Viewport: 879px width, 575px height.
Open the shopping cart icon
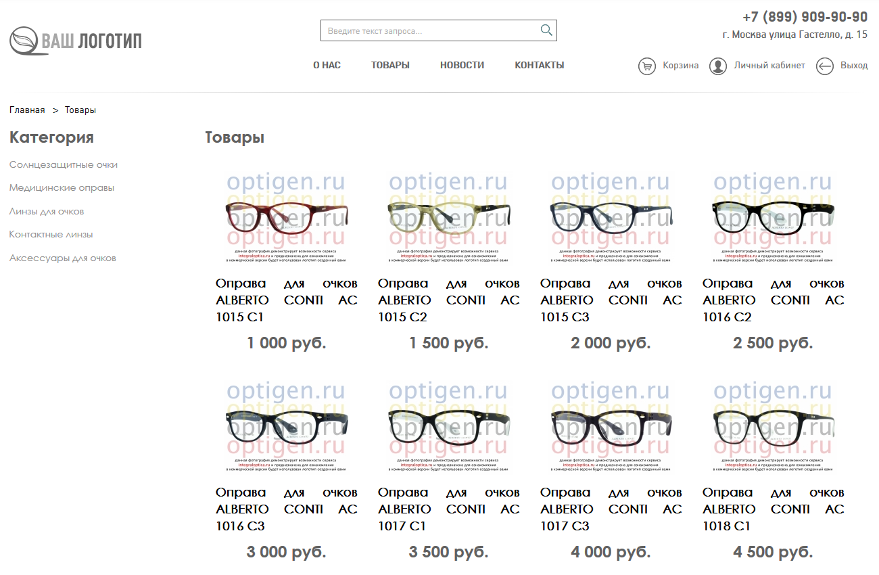click(647, 66)
